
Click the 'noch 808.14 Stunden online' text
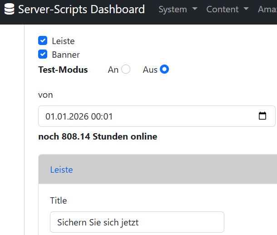pos(98,136)
